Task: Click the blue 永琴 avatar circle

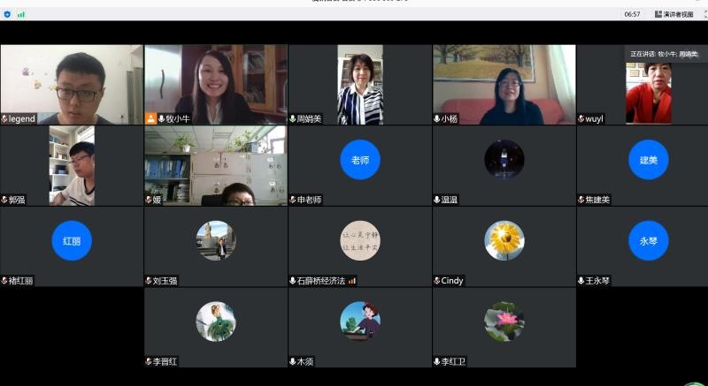Action: [x=649, y=240]
